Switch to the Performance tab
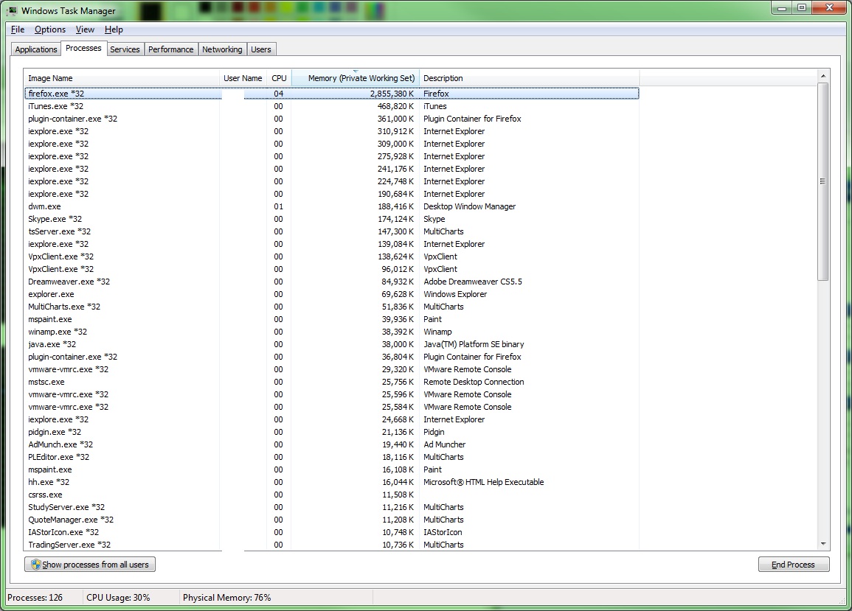Screen dimensions: 852x611 (x=170, y=49)
